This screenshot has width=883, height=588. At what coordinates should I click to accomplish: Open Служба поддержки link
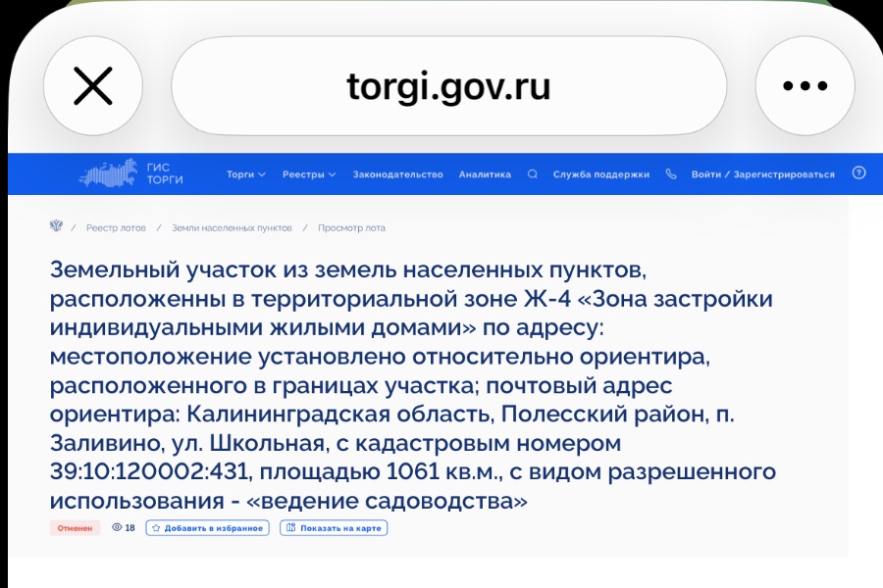point(600,173)
